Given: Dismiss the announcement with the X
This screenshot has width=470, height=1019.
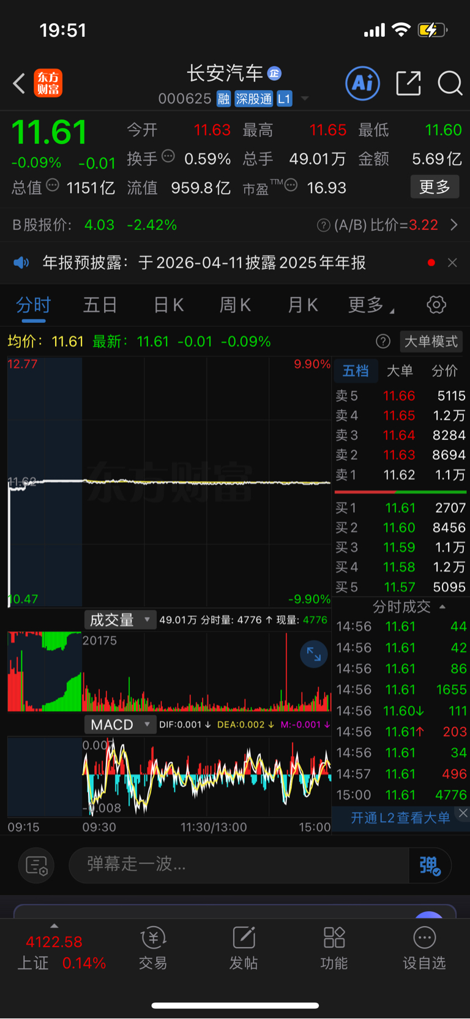Looking at the screenshot, I should click(452, 263).
